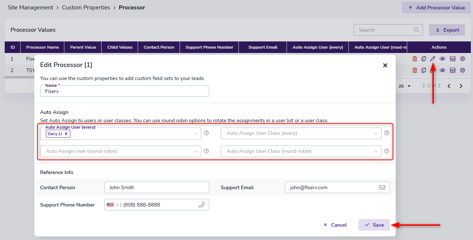This screenshot has height=240, width=473.
Task: Click trash icon in the second row
Action: (414, 70)
